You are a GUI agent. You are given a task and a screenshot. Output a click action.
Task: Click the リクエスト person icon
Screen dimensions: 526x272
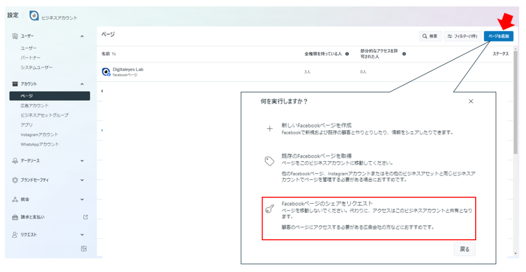(x=15, y=235)
